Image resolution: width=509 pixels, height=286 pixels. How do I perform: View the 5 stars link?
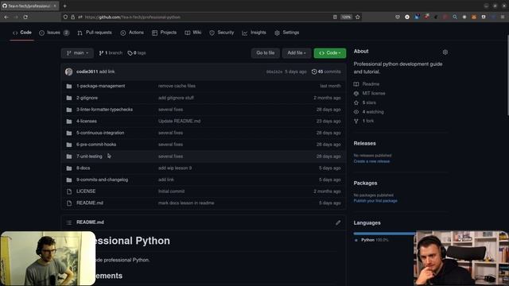tap(369, 102)
